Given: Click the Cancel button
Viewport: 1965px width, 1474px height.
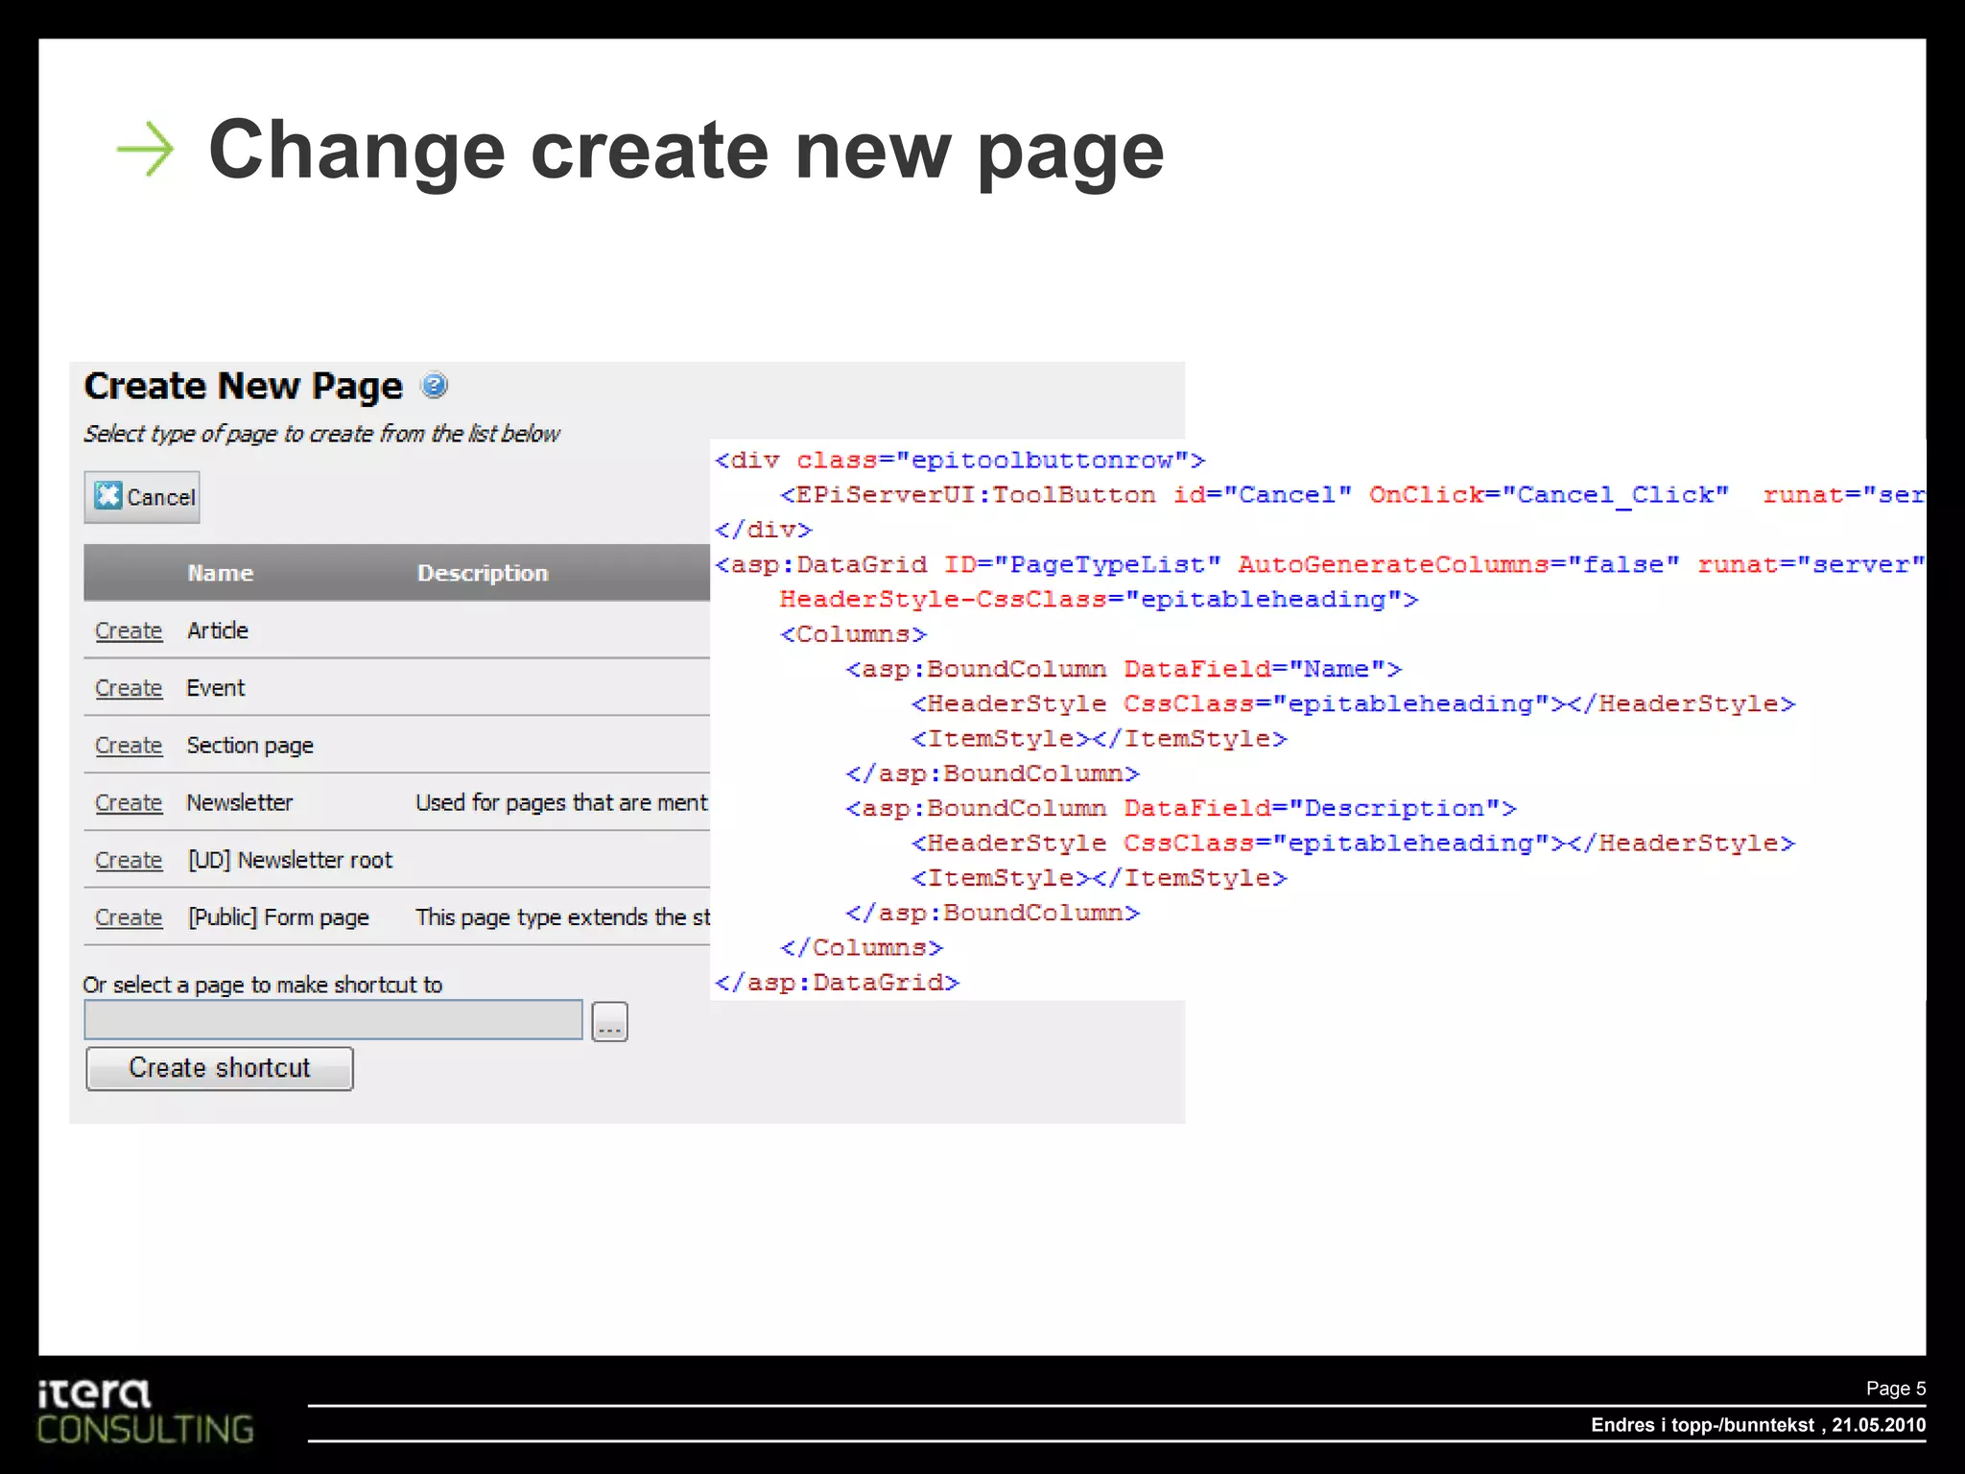Looking at the screenshot, I should pyautogui.click(x=142, y=497).
